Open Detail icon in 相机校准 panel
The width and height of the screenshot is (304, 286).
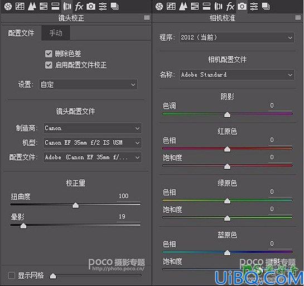tap(183, 6)
